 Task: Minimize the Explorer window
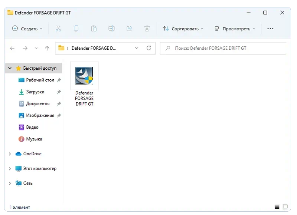249,13
